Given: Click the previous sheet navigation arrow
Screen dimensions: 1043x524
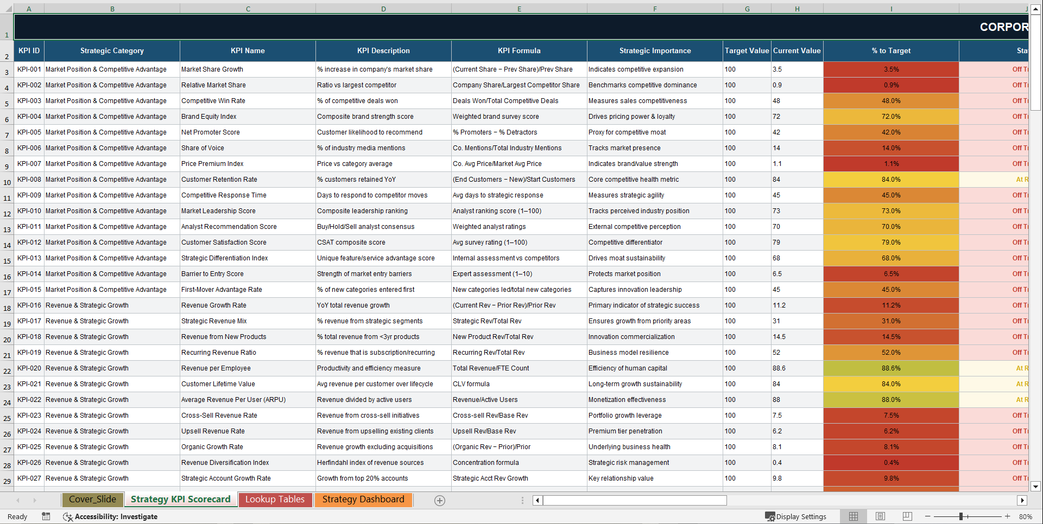Looking at the screenshot, I should (18, 500).
